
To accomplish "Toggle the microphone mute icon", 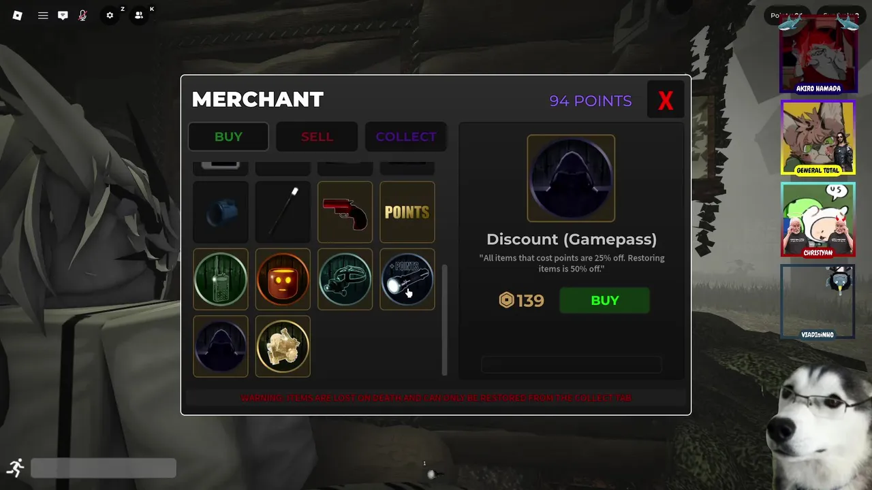I will [82, 15].
